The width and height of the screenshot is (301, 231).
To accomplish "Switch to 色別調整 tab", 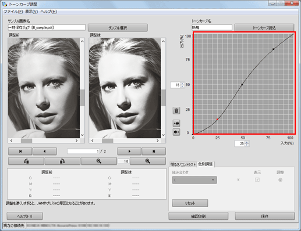I will click(206, 164).
